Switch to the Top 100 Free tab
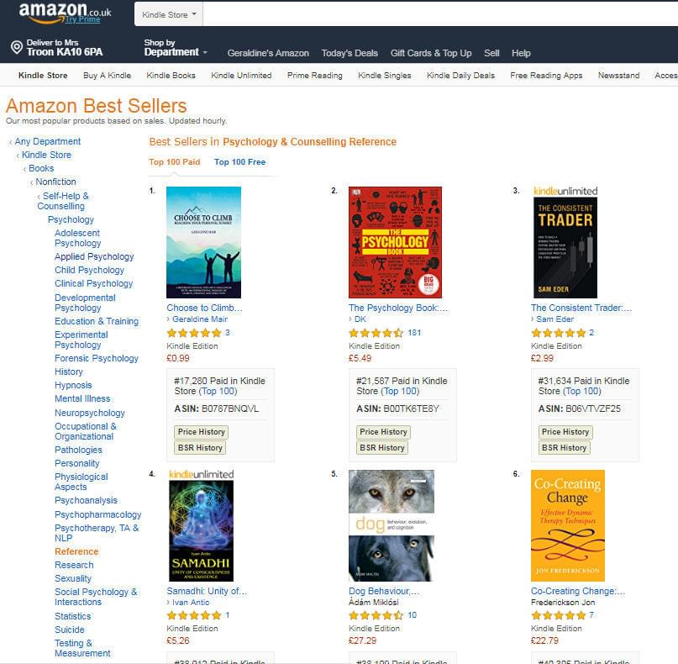 click(239, 161)
